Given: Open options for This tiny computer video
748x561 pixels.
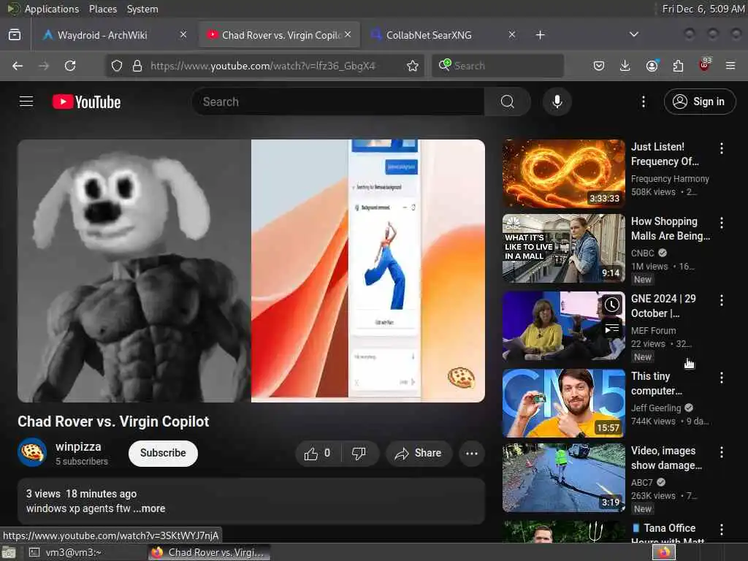Looking at the screenshot, I should (721, 378).
